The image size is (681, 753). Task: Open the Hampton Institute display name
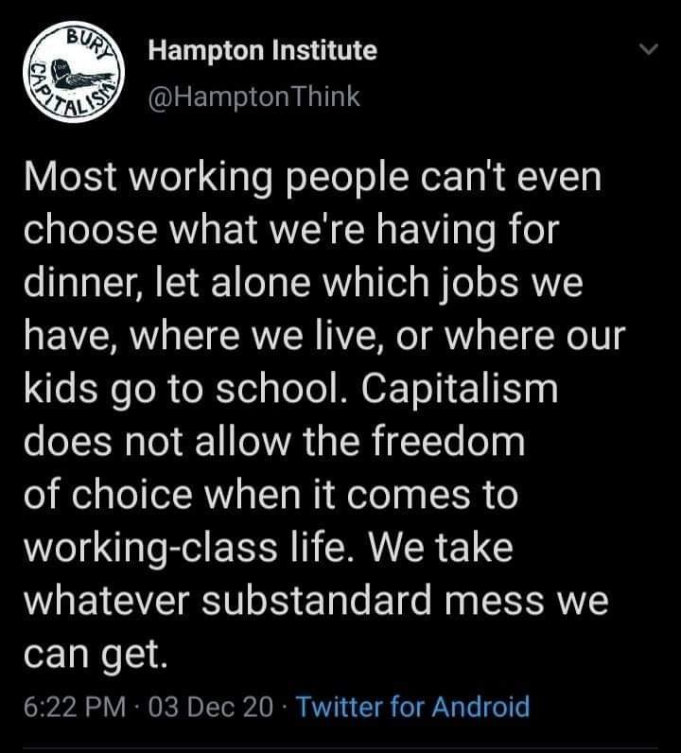point(262,50)
